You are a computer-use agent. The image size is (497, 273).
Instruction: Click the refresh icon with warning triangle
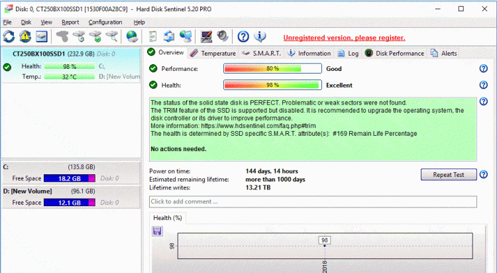click(x=25, y=37)
